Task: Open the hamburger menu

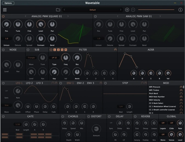Action: tap(5, 10)
